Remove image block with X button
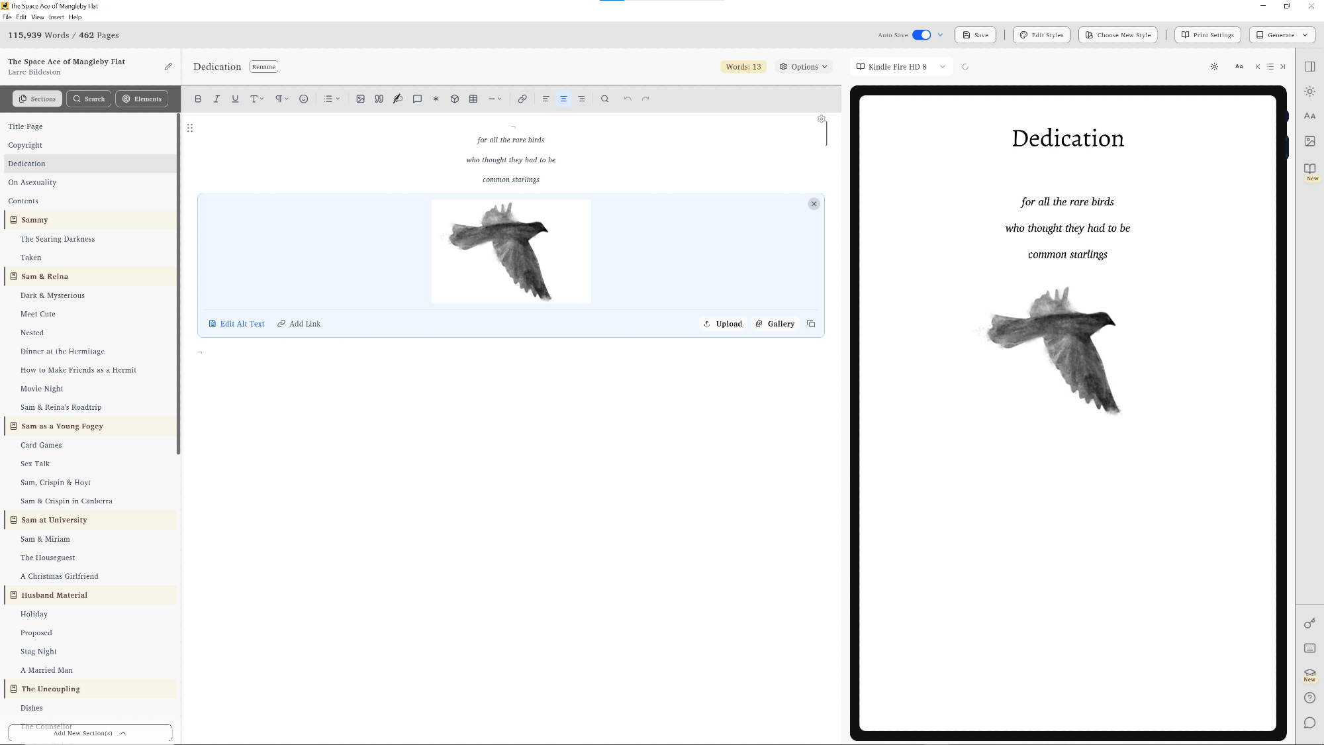The image size is (1324, 745). click(x=814, y=204)
